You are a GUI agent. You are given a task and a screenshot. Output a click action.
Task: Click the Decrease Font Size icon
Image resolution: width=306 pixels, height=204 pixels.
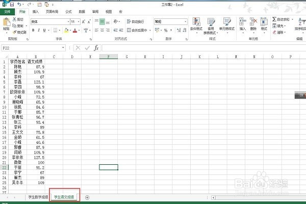(89, 21)
